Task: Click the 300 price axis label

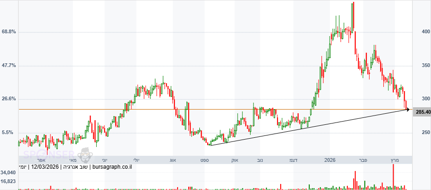Action: pyautogui.click(x=425, y=99)
